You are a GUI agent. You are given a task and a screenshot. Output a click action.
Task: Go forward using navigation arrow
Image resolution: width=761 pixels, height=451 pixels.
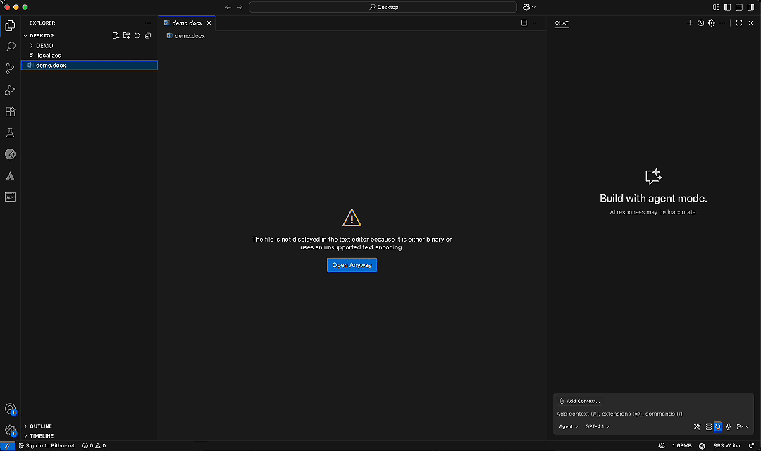[x=240, y=7]
